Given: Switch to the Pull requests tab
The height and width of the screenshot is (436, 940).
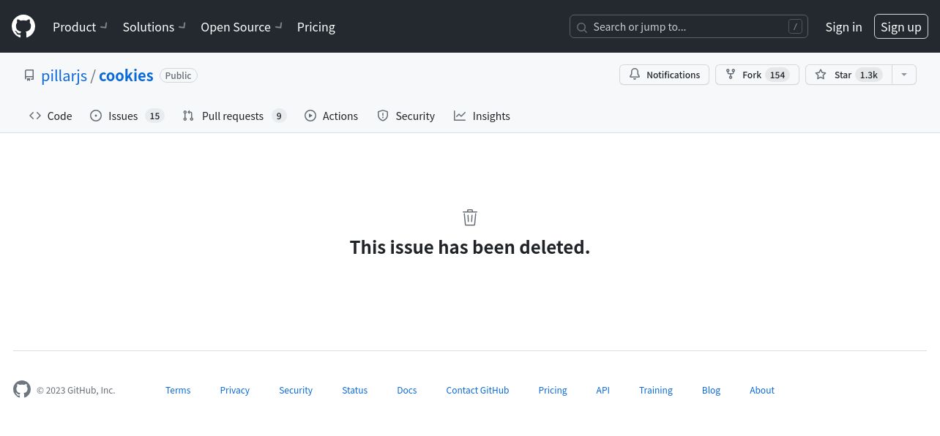Looking at the screenshot, I should (234, 116).
